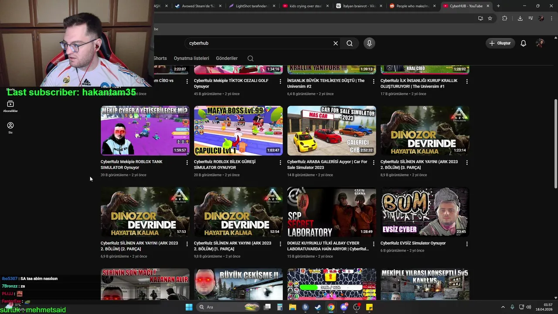Open options menu for ROBLOX BİLEK GÜREŞİ video
Viewport: 558px width, 314px height.
280,162
